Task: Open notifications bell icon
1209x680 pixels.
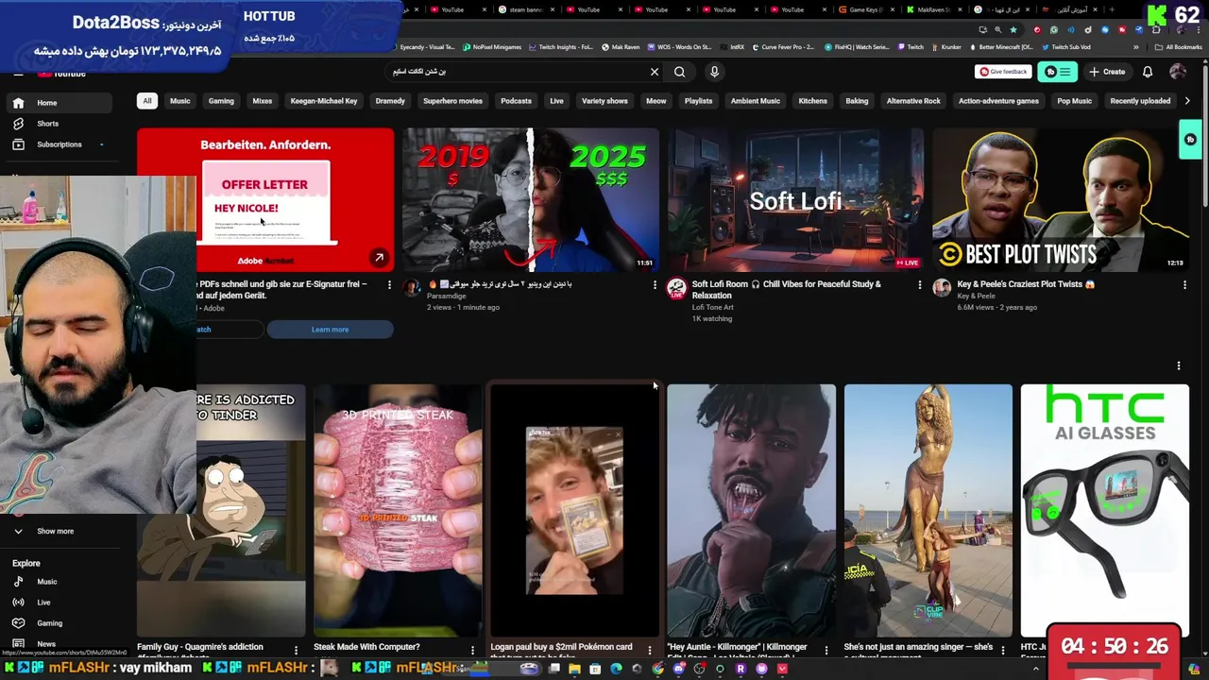Action: (1148, 72)
